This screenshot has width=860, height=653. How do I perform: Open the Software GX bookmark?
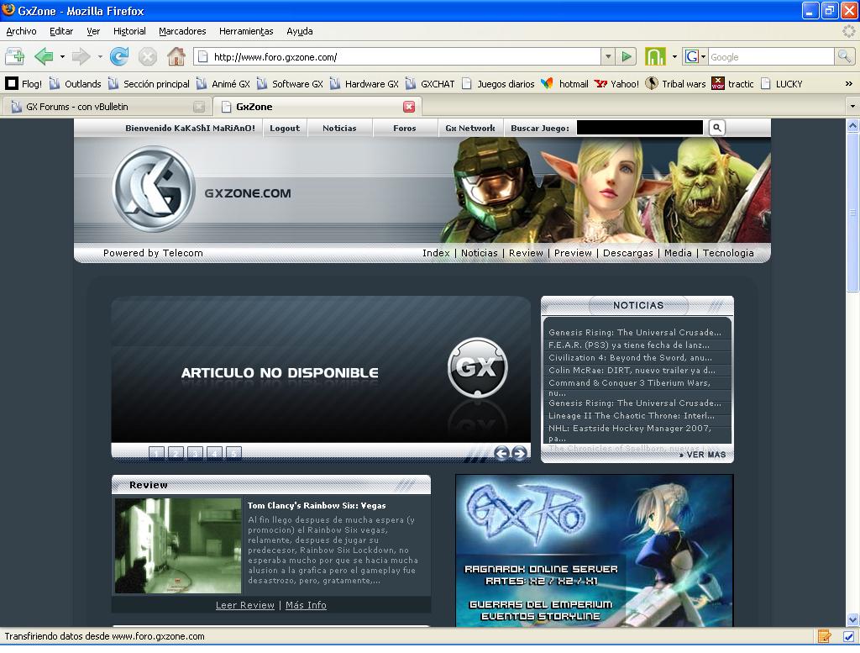coord(290,84)
